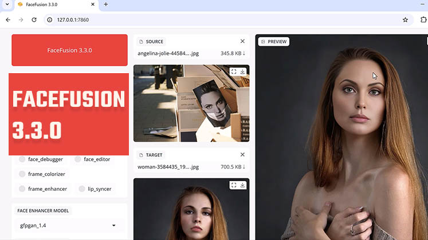Click the preview output image
The height and width of the screenshot is (240, 428).
coord(341,137)
